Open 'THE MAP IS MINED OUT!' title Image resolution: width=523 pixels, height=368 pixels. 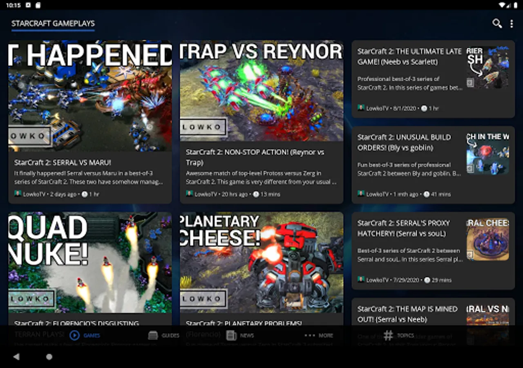point(407,314)
